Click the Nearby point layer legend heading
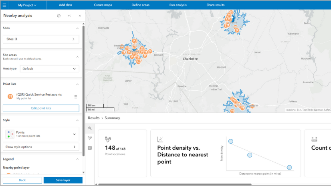The height and width of the screenshot is (186, 331). pyautogui.click(x=16, y=168)
